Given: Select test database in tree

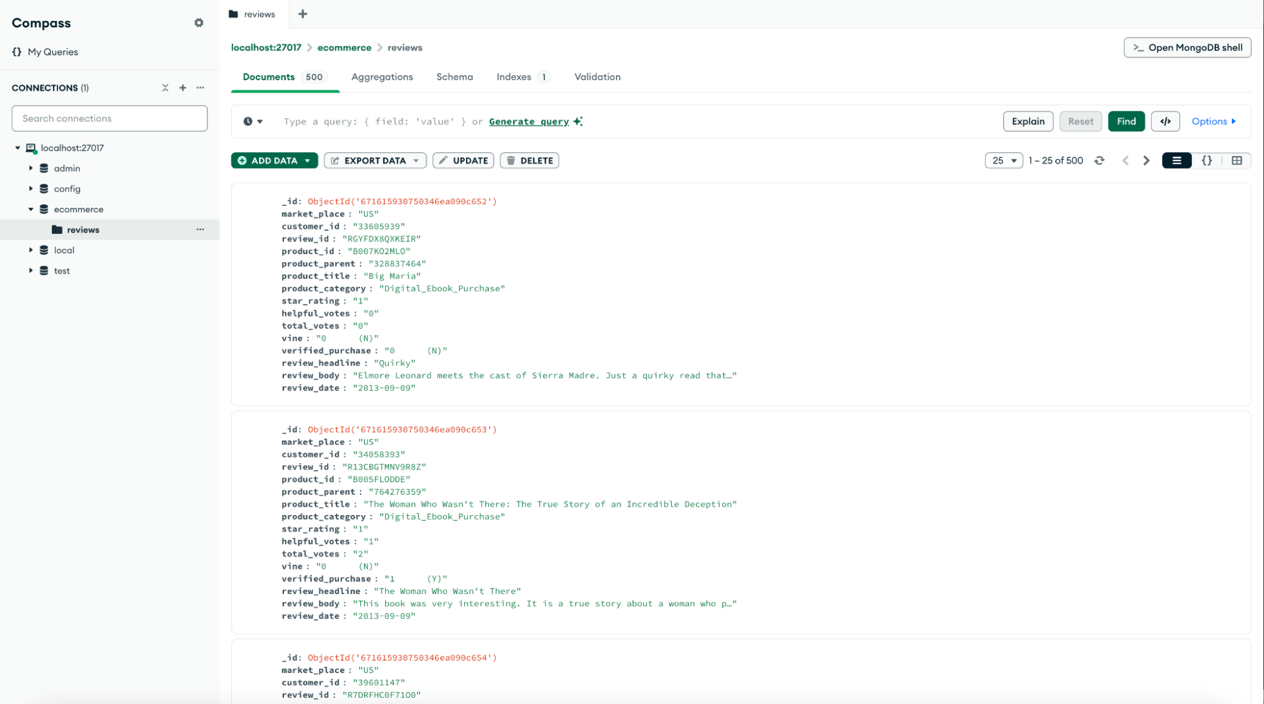Looking at the screenshot, I should point(62,270).
